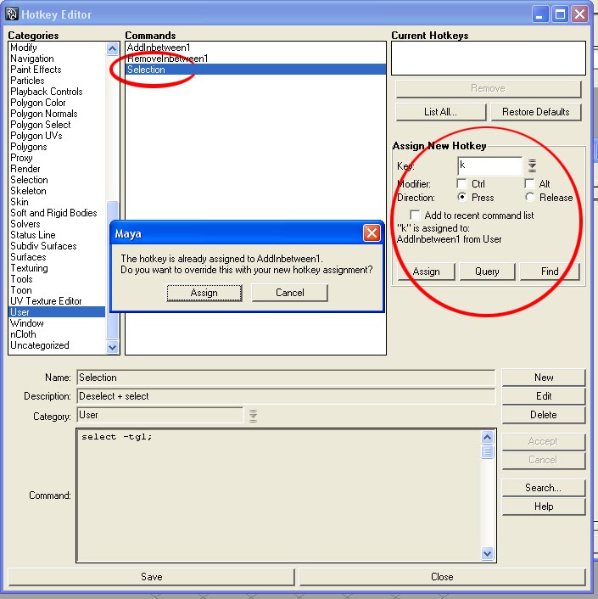Screen dimensions: 598x599
Task: Click the Key input field
Action: (490, 165)
